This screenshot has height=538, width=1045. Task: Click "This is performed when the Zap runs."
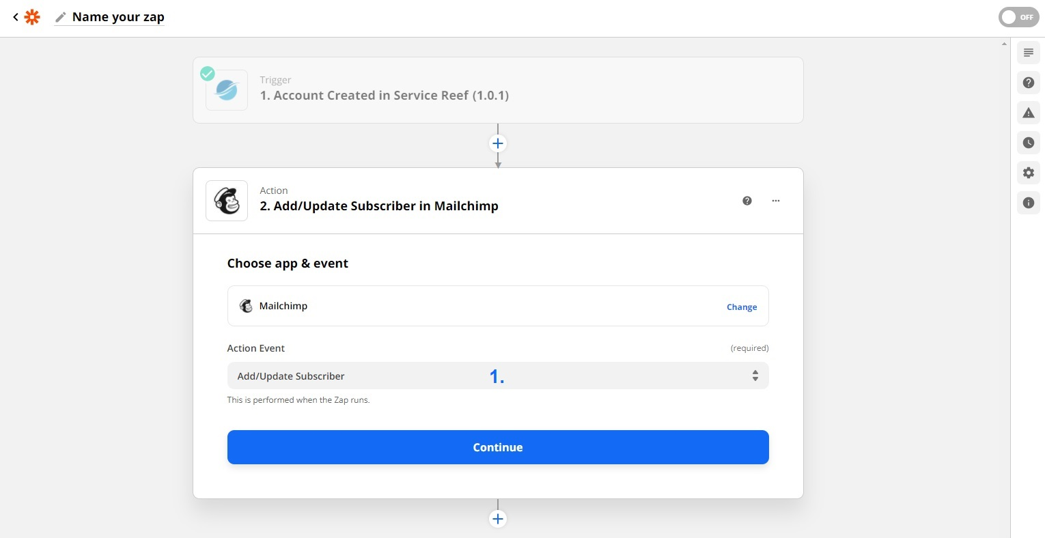click(x=298, y=400)
